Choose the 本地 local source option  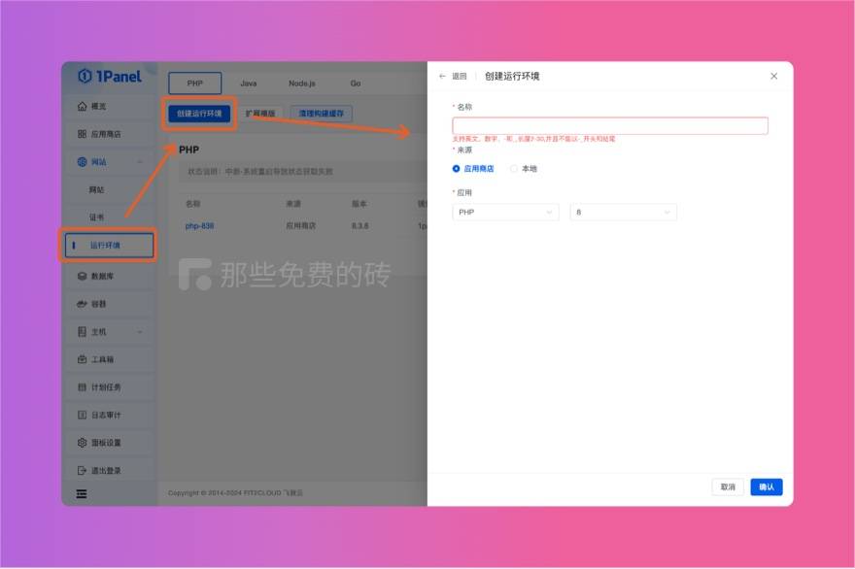click(513, 169)
